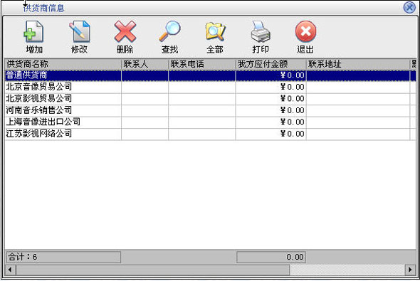Close the 供货商信息 window with the blue X
This screenshot has height=281, width=420.
[409, 7]
